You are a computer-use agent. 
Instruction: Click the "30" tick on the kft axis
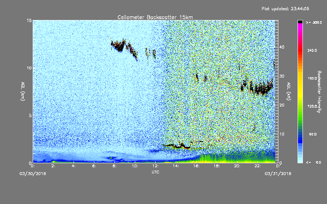(282, 76)
